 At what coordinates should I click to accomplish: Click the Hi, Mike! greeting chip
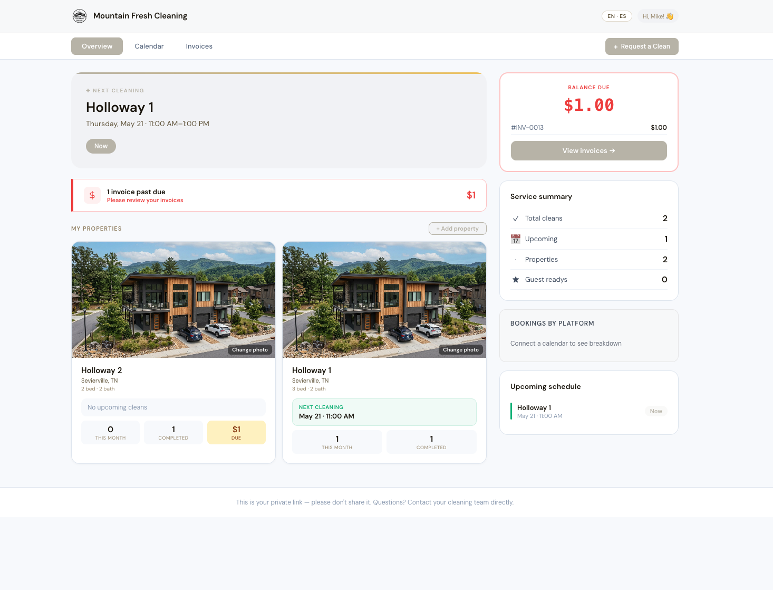658,16
